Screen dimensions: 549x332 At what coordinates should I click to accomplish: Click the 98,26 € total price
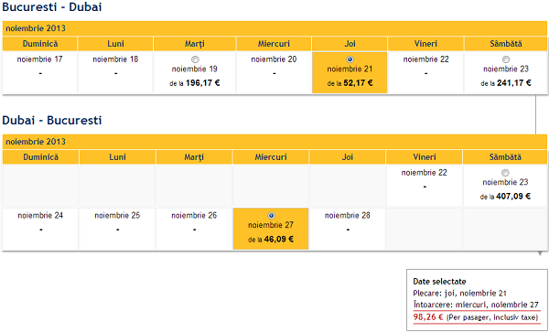coord(428,317)
